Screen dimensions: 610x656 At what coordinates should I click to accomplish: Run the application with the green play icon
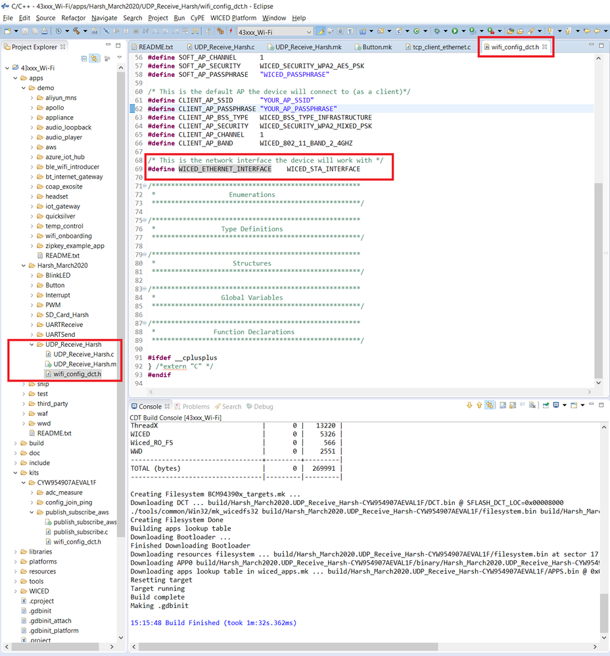455,30
